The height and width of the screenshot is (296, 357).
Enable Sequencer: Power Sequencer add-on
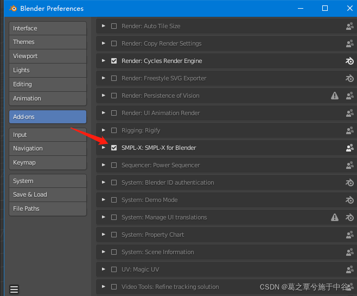pos(114,165)
